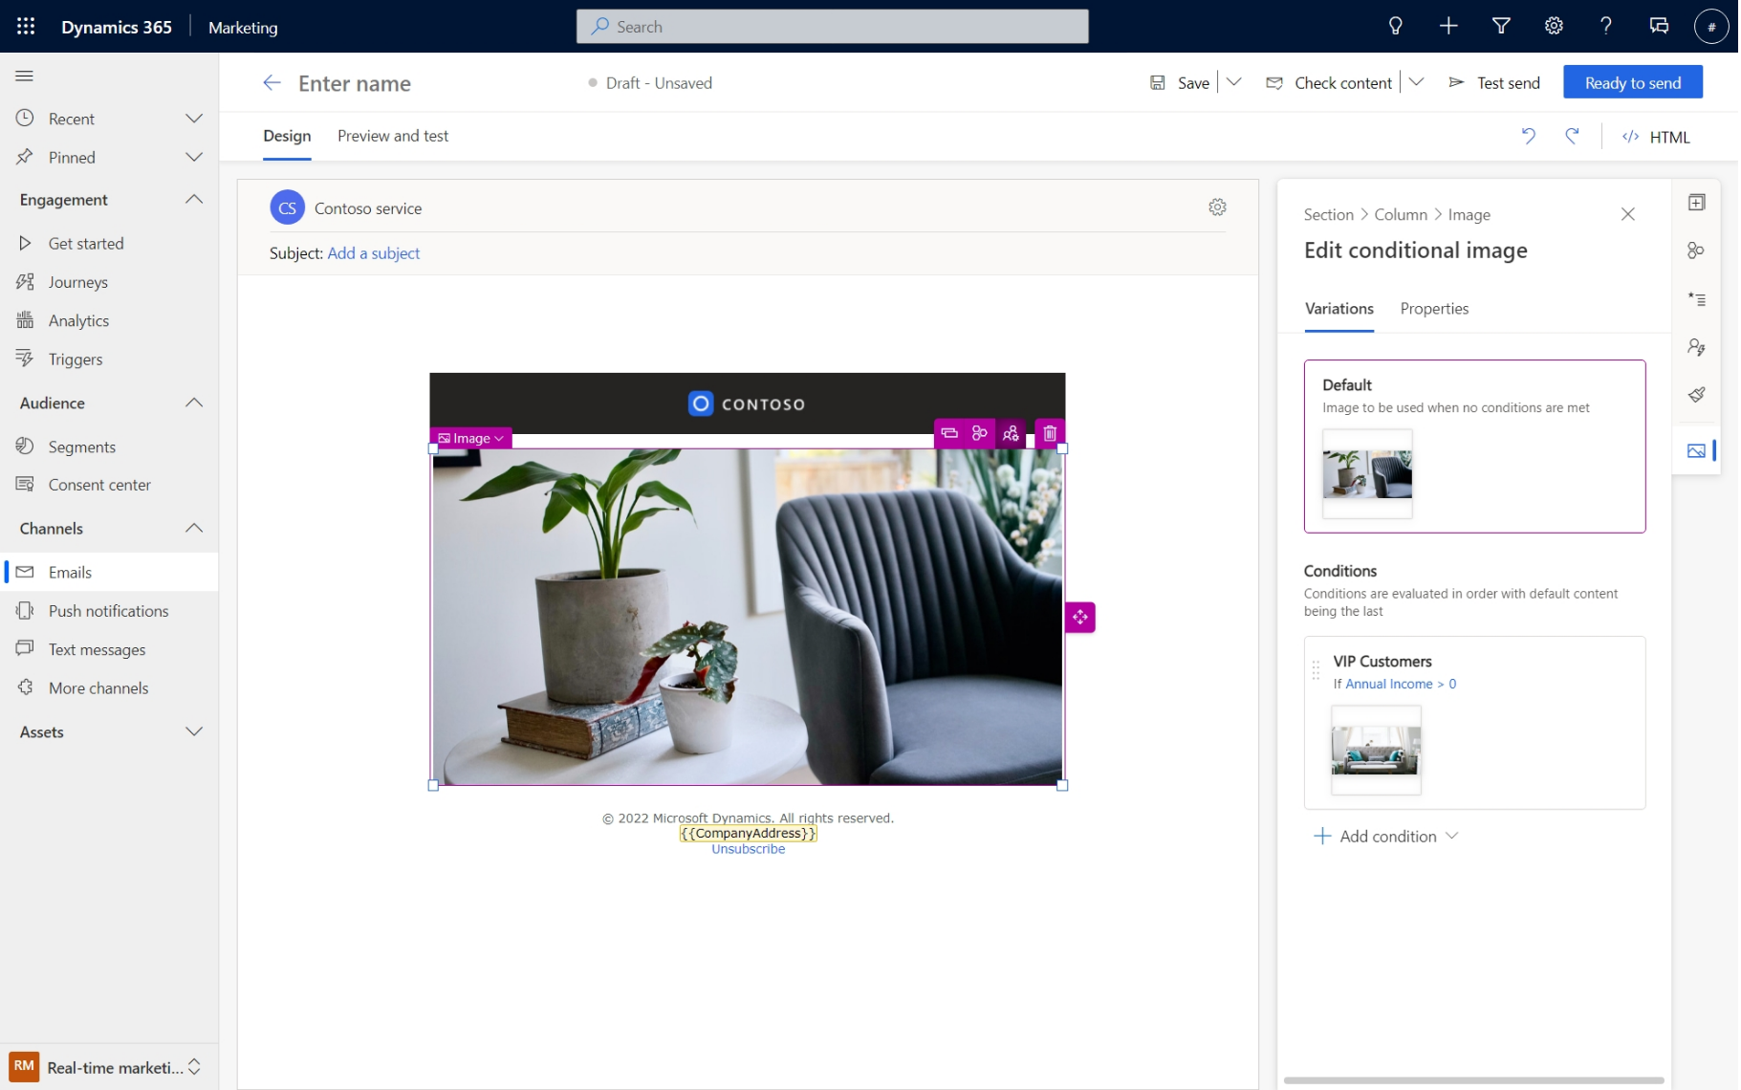
Task: Toggle the hamburger navigation menu
Action: (x=25, y=76)
